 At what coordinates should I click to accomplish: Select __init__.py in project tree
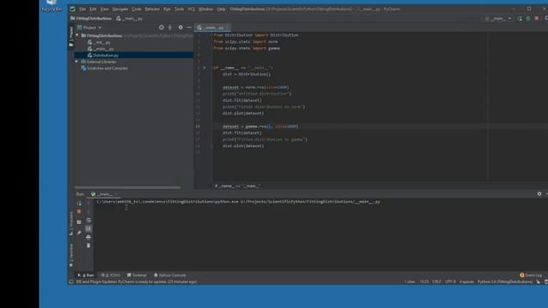(99, 42)
